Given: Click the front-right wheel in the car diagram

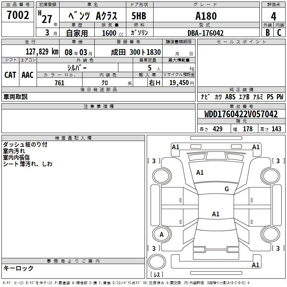Looking at the screenshot, I should click(270, 175).
